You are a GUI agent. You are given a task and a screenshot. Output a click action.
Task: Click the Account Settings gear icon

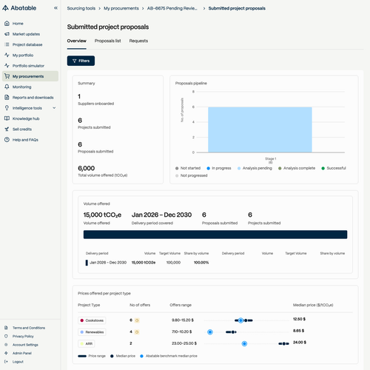pyautogui.click(x=6, y=345)
